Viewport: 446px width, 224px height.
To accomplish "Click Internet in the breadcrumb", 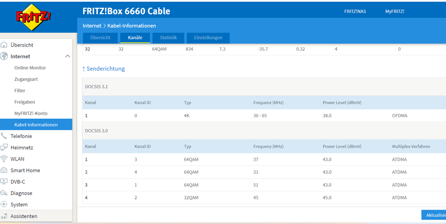I will pyautogui.click(x=92, y=26).
